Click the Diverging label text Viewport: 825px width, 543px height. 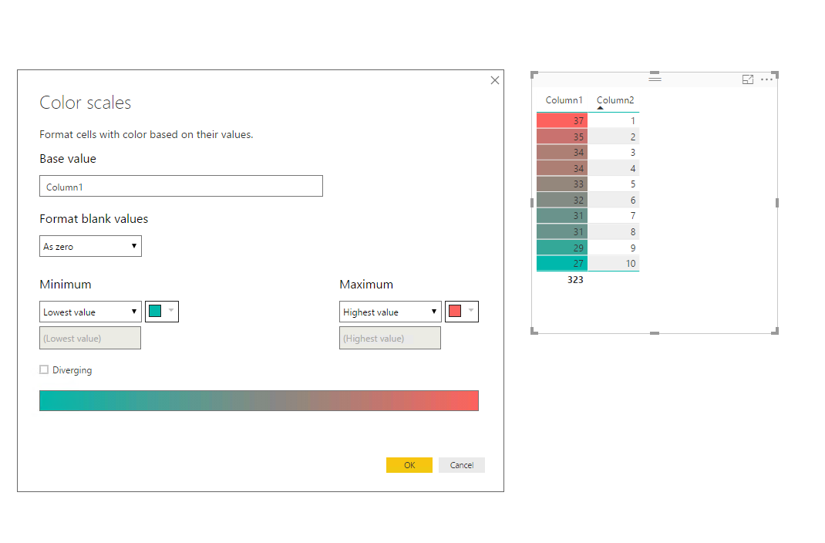pyautogui.click(x=72, y=370)
